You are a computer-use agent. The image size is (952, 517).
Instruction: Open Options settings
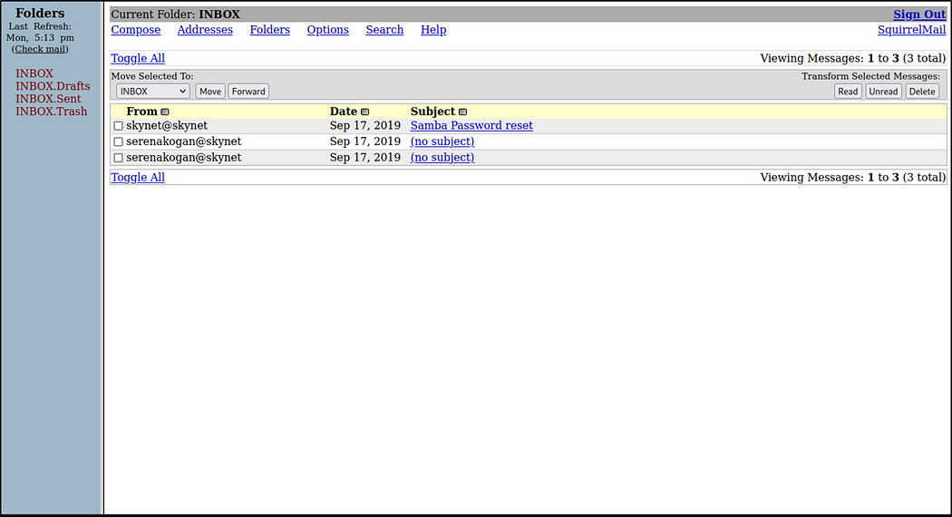328,30
